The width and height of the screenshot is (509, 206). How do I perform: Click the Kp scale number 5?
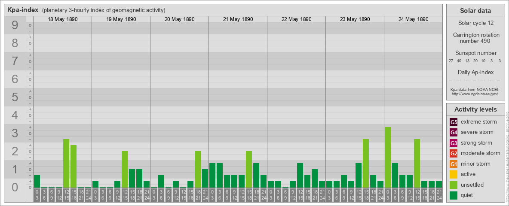(x=15, y=97)
